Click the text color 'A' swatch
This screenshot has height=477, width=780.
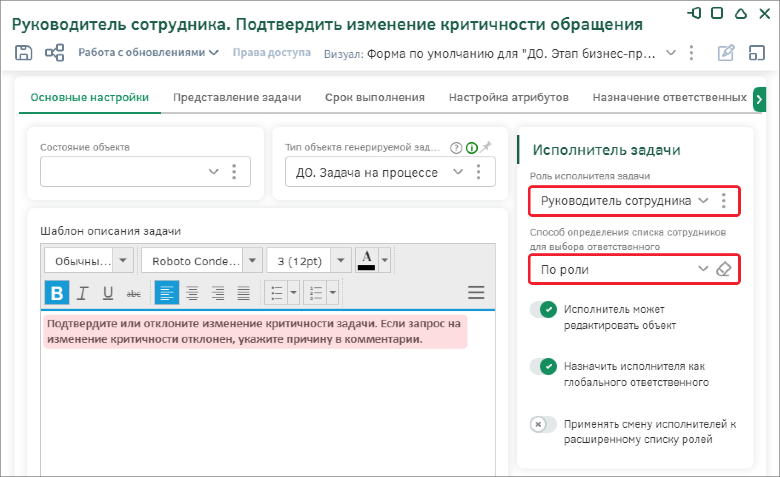pos(367,260)
